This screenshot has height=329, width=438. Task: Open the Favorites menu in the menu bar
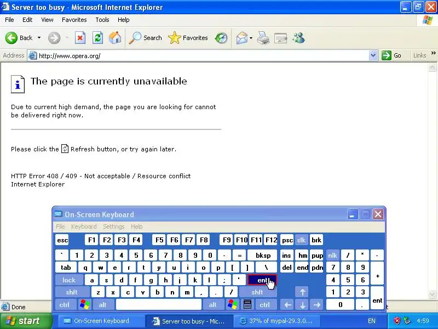pyautogui.click(x=74, y=20)
